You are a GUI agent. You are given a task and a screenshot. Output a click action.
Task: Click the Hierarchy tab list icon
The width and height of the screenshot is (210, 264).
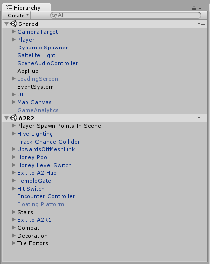(x=9, y=7)
